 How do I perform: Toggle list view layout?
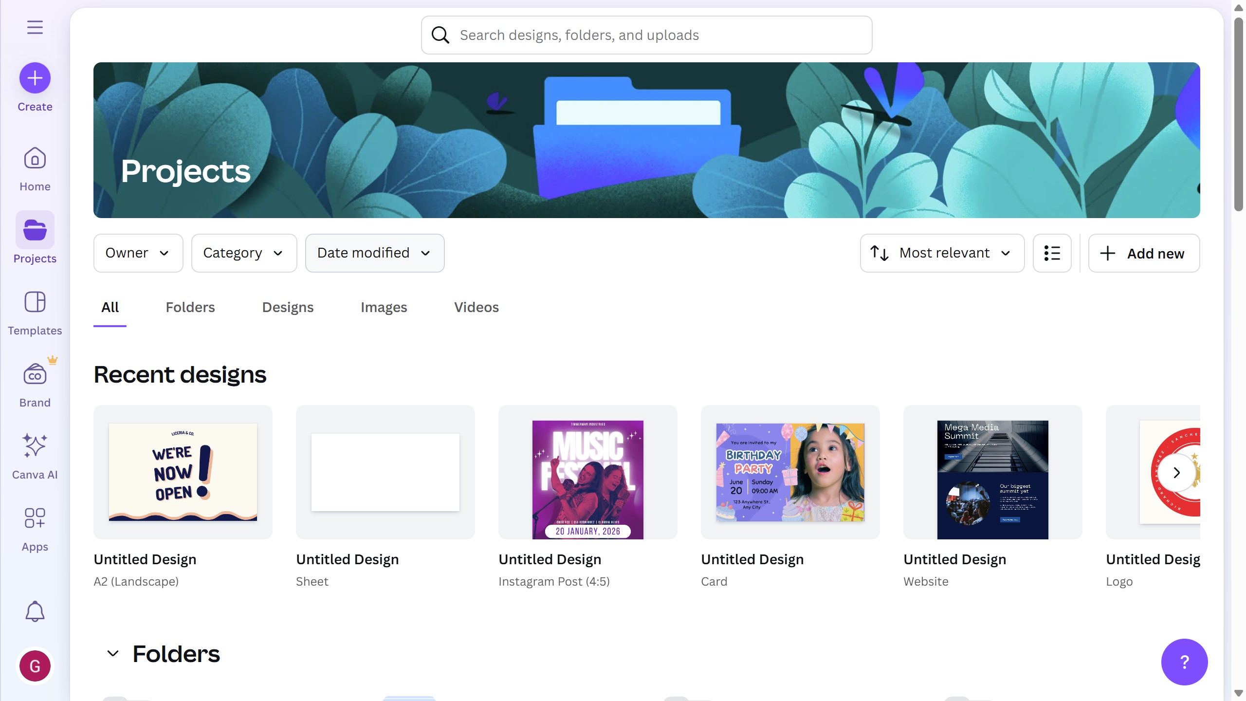point(1052,253)
